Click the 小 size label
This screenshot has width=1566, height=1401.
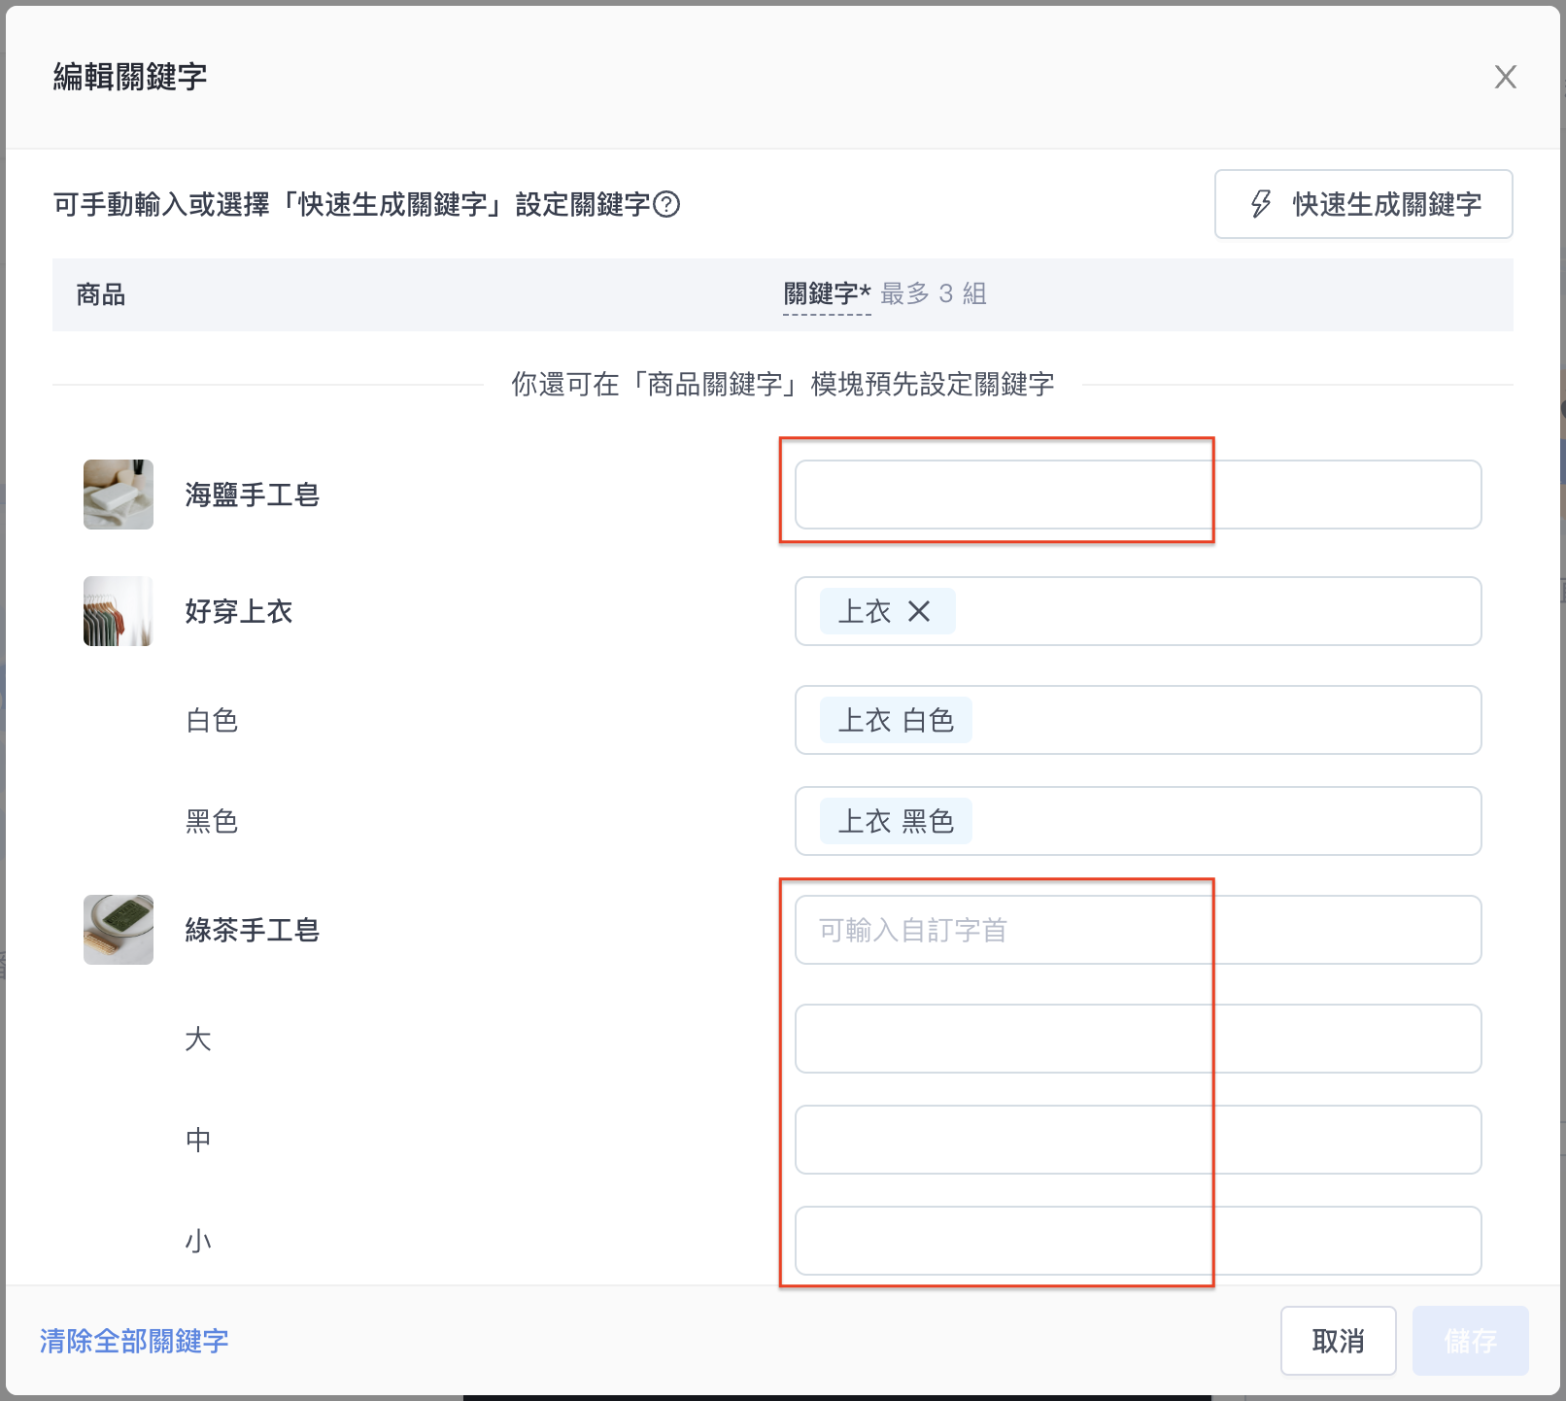(x=198, y=1241)
